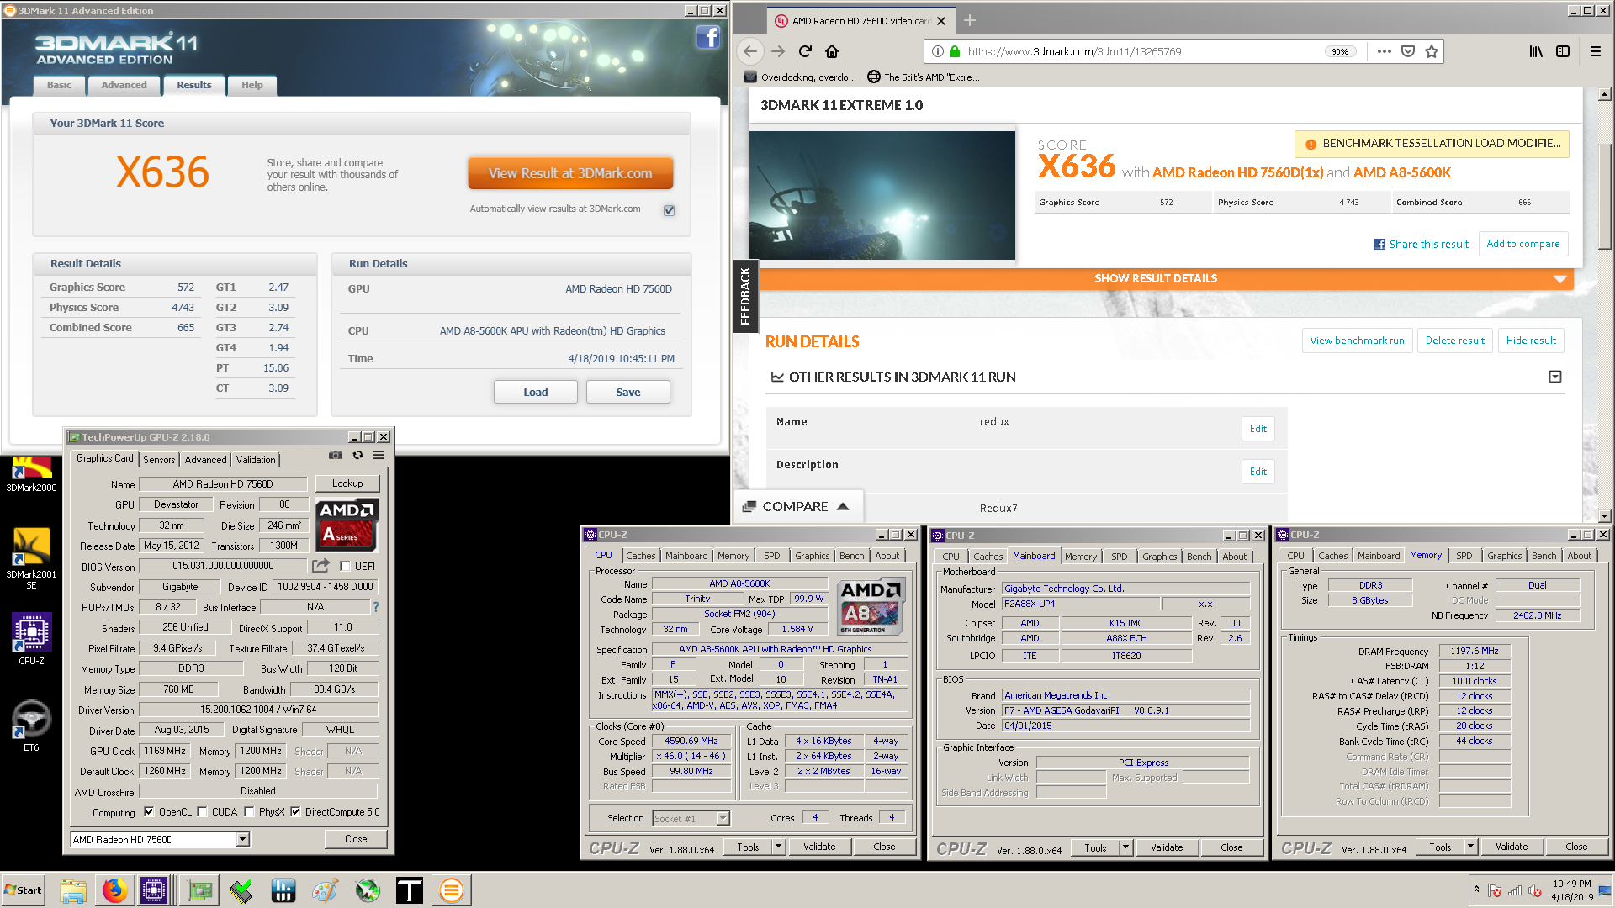This screenshot has width=1615, height=908.
Task: Open Tools dropdown arrow in CPU tab window
Action: (778, 847)
